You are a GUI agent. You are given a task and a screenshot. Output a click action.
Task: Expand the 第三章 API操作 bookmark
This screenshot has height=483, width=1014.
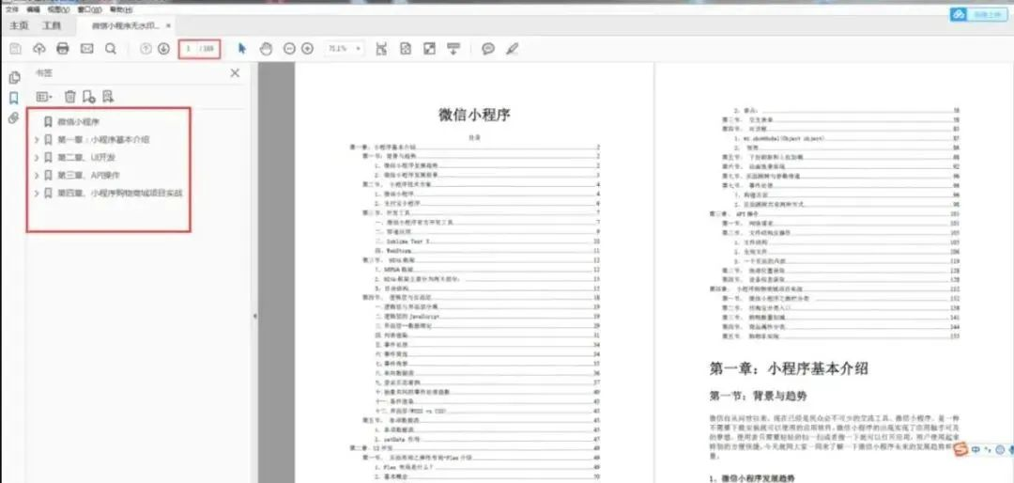coord(37,176)
